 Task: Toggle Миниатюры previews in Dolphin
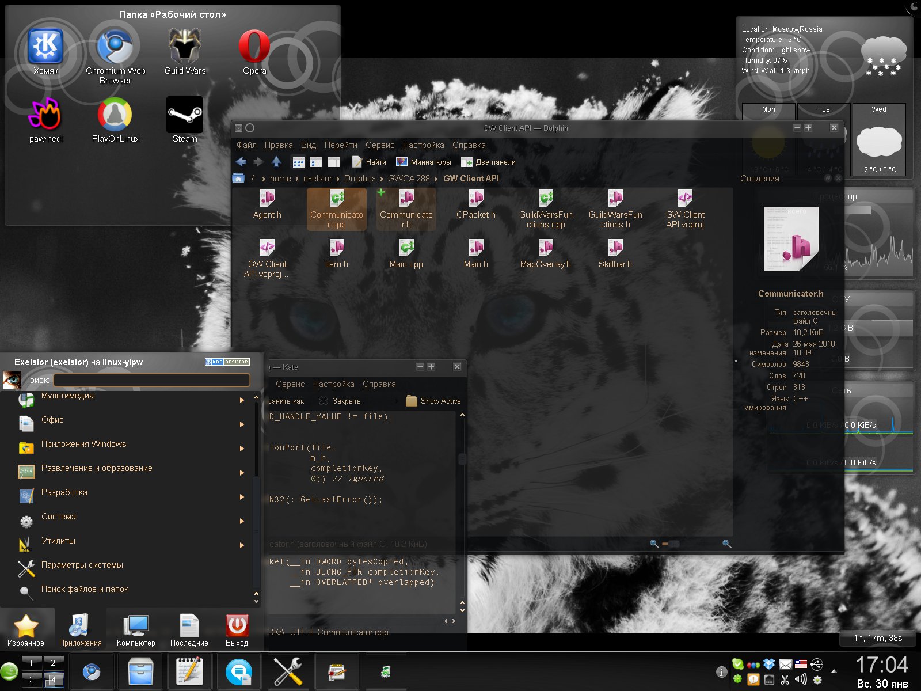(x=424, y=162)
